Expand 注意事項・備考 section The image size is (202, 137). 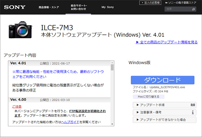point(165,112)
